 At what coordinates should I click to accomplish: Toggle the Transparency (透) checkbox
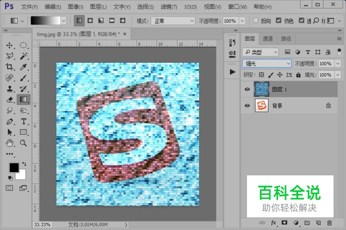pos(301,21)
